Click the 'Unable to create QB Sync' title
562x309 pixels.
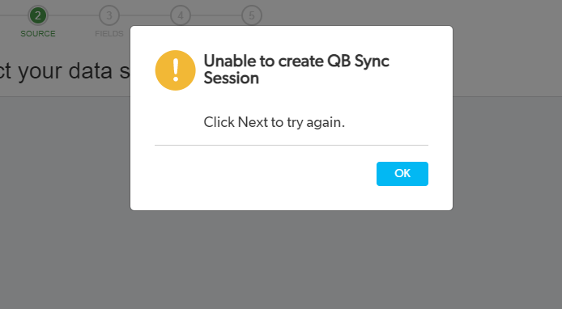pos(296,61)
